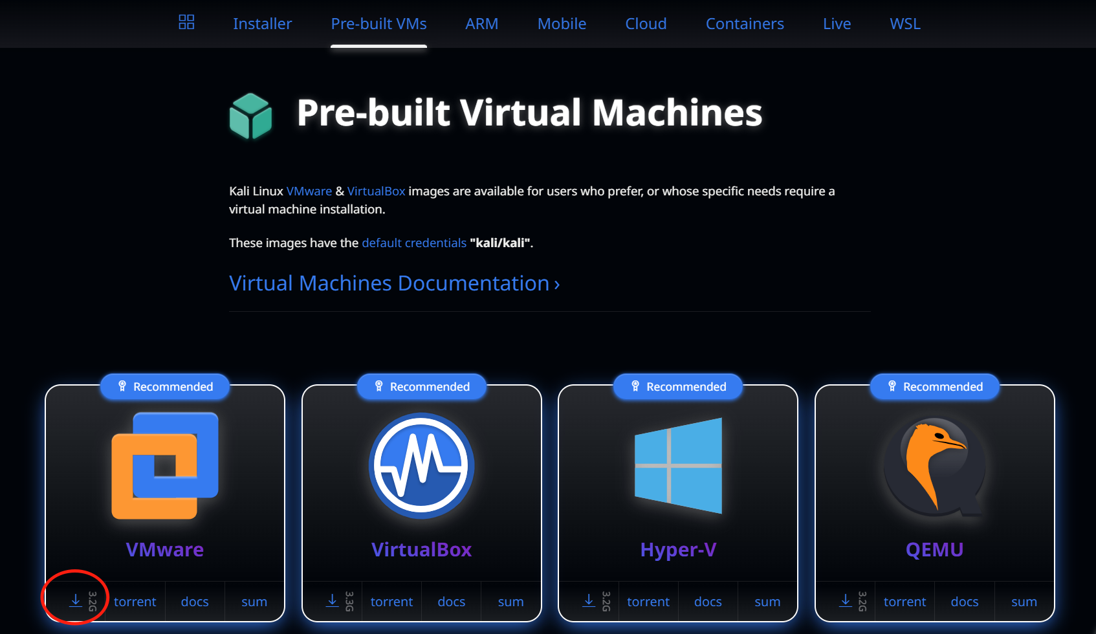Open the Live tab

point(837,24)
